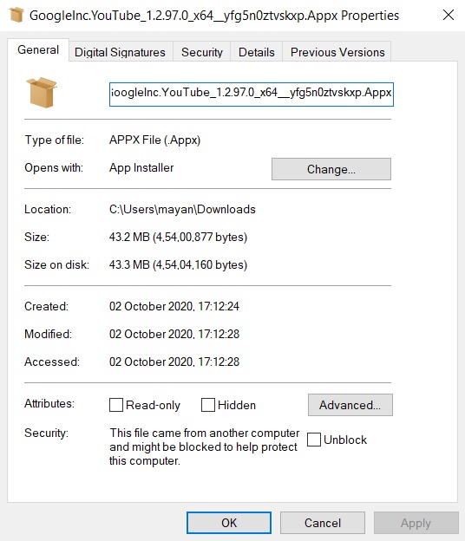465x541 pixels.
Task: Click the large Appx package file icon
Action: [42, 93]
